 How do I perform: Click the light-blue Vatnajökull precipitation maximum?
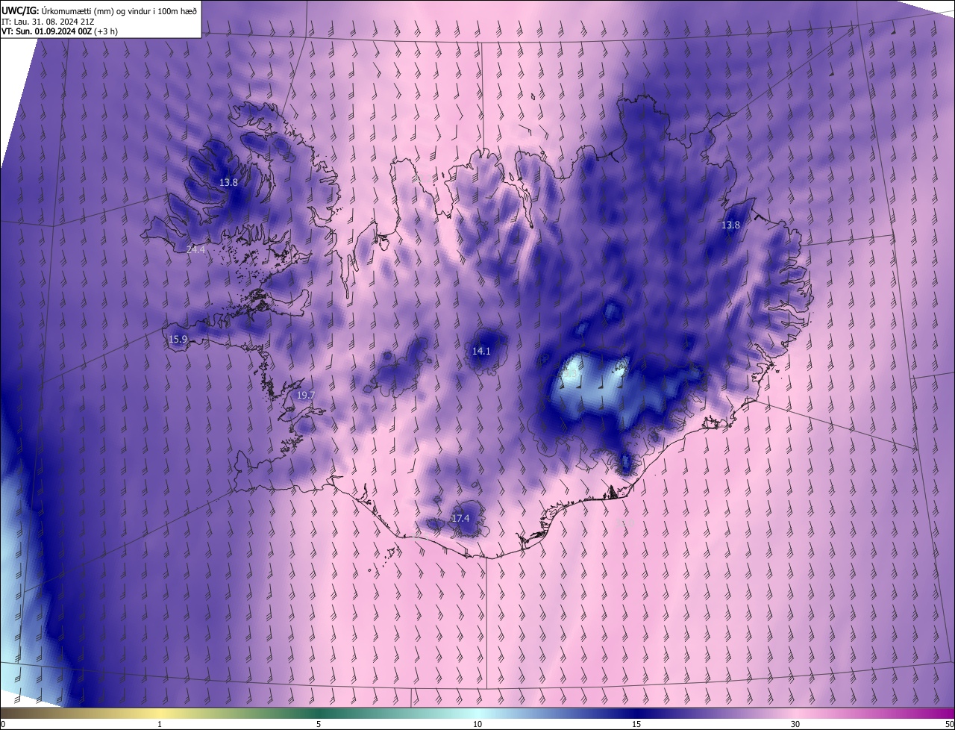pyautogui.click(x=593, y=382)
